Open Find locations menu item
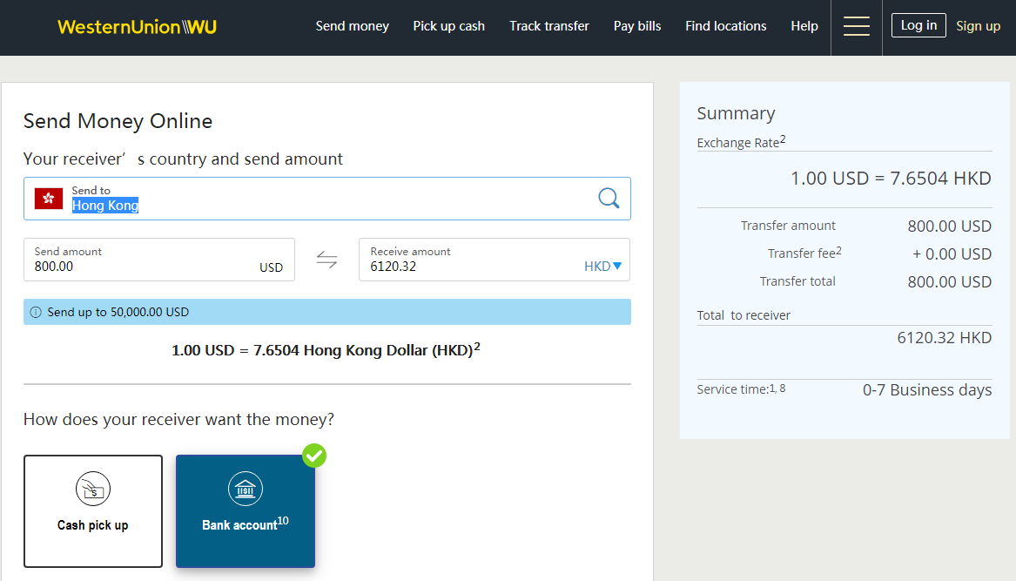 coord(725,26)
